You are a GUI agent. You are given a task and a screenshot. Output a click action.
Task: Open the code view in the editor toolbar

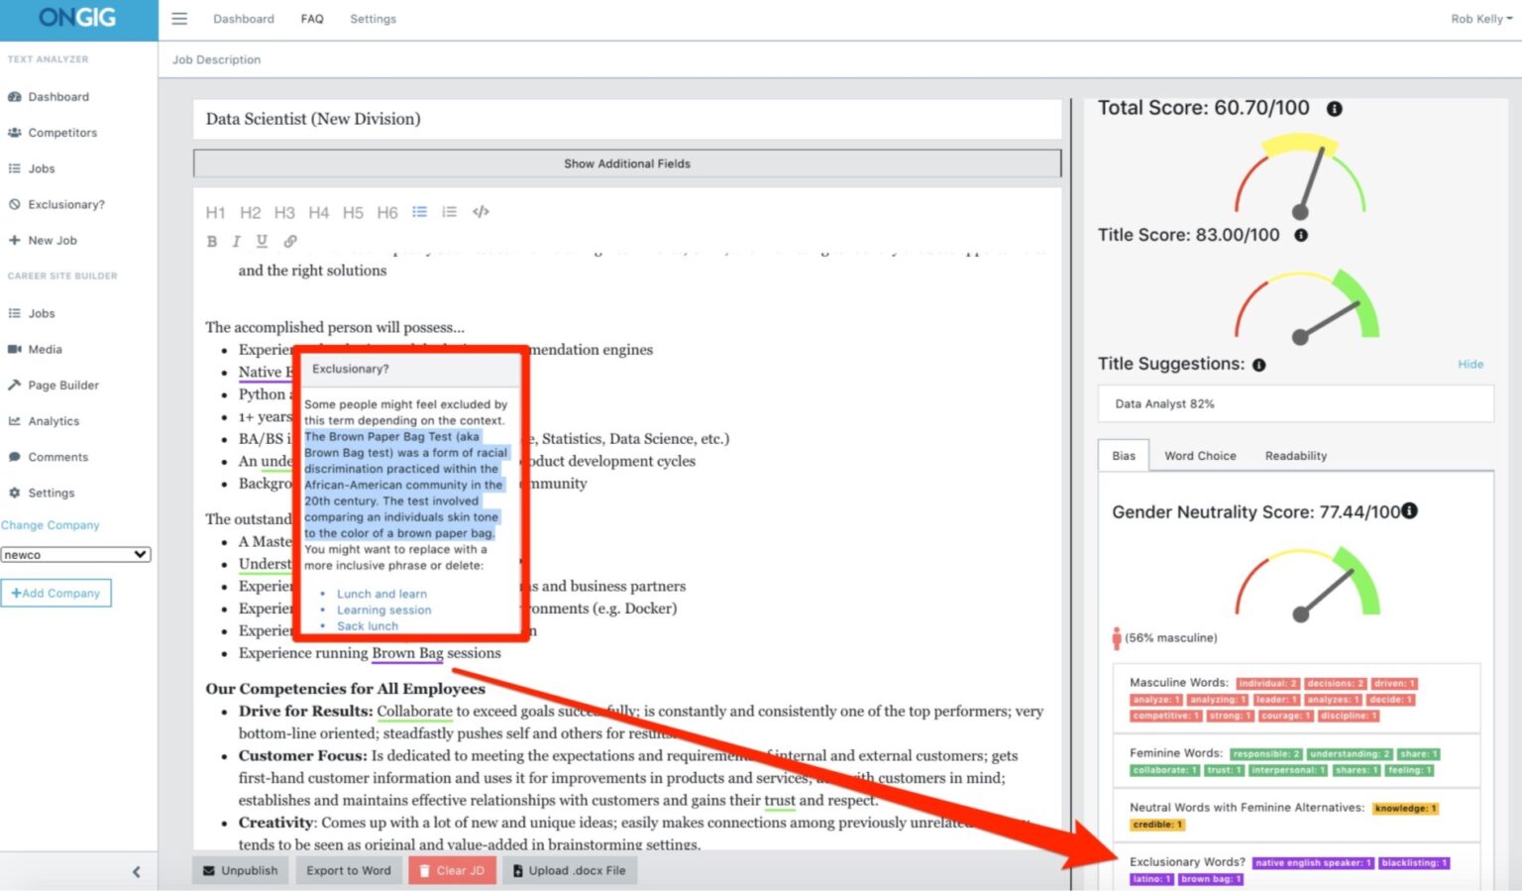tap(481, 211)
